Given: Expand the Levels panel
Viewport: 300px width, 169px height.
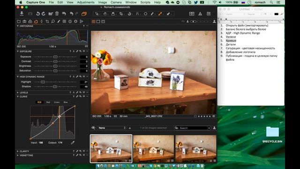Looking at the screenshot, I should coord(18,92).
